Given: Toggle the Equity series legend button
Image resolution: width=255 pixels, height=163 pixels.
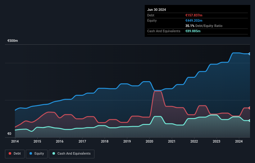Looking at the screenshot, I should (37, 154).
